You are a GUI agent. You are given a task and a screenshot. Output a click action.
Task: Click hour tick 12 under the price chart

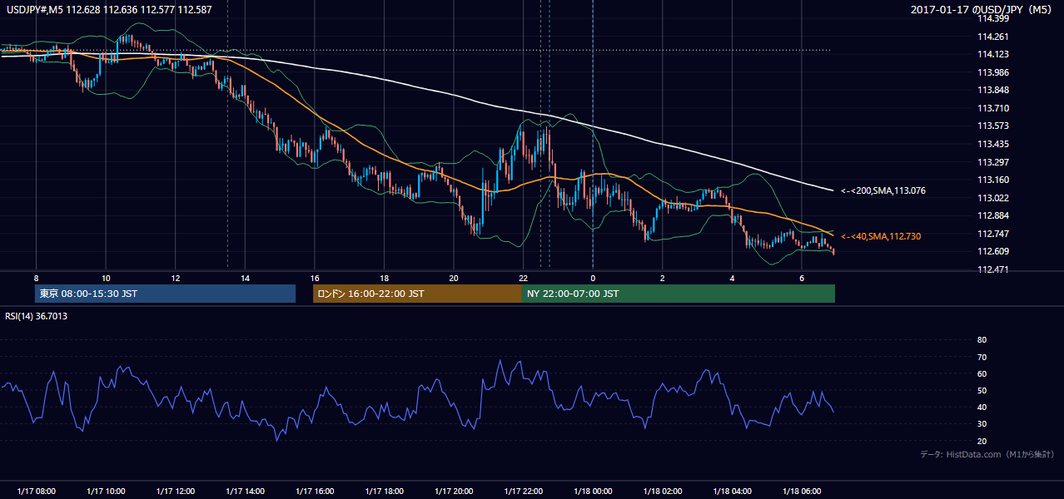pos(175,278)
